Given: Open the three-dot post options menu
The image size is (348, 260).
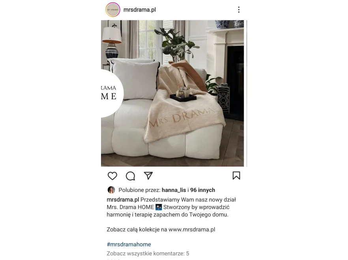Looking at the screenshot, I should point(239,9).
